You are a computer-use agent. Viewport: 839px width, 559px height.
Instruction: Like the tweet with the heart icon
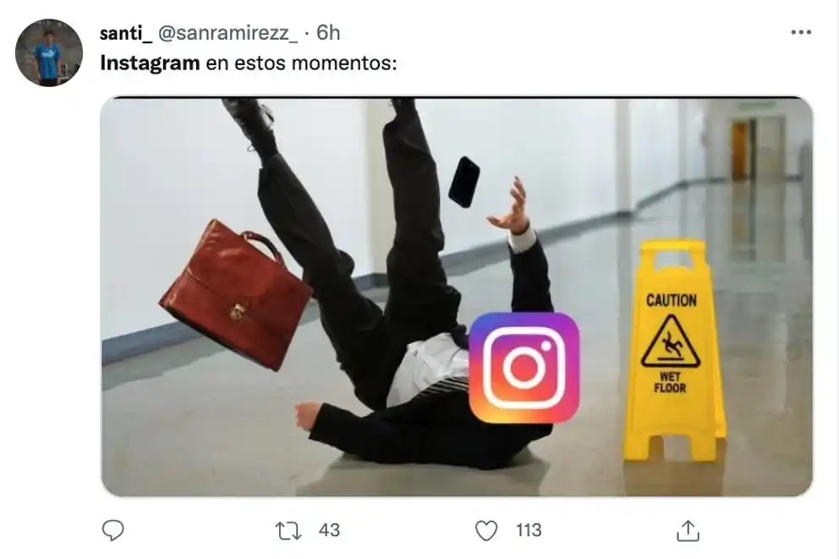pos(485,530)
